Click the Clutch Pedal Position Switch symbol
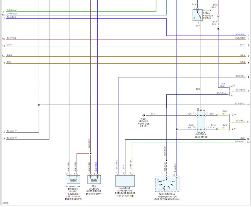The width and height of the screenshot is (251, 207). 198,15
